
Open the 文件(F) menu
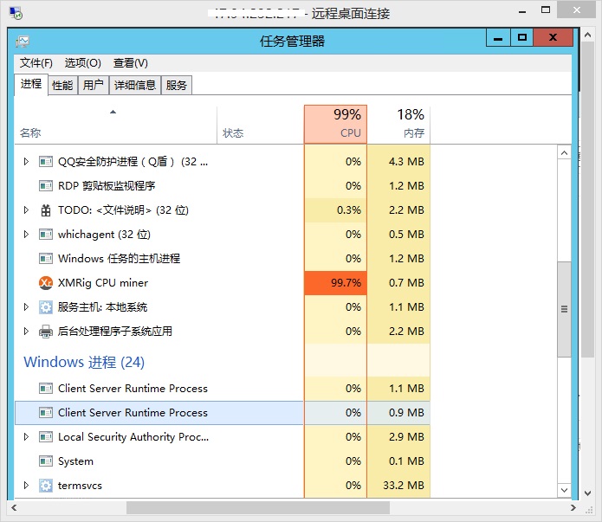[x=36, y=62]
